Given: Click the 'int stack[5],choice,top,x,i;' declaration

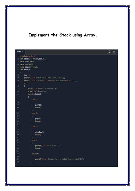Looking at the screenshot, I should click(x=33, y=59).
